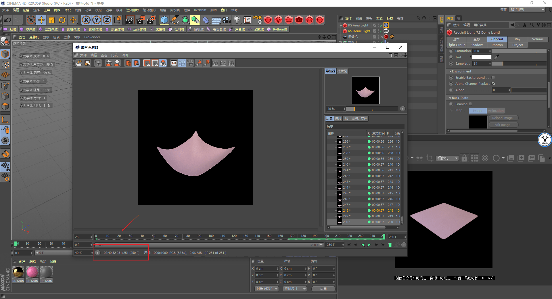
Task: Open the 对象 (相对) coordinate dropdown
Action: click(x=267, y=289)
